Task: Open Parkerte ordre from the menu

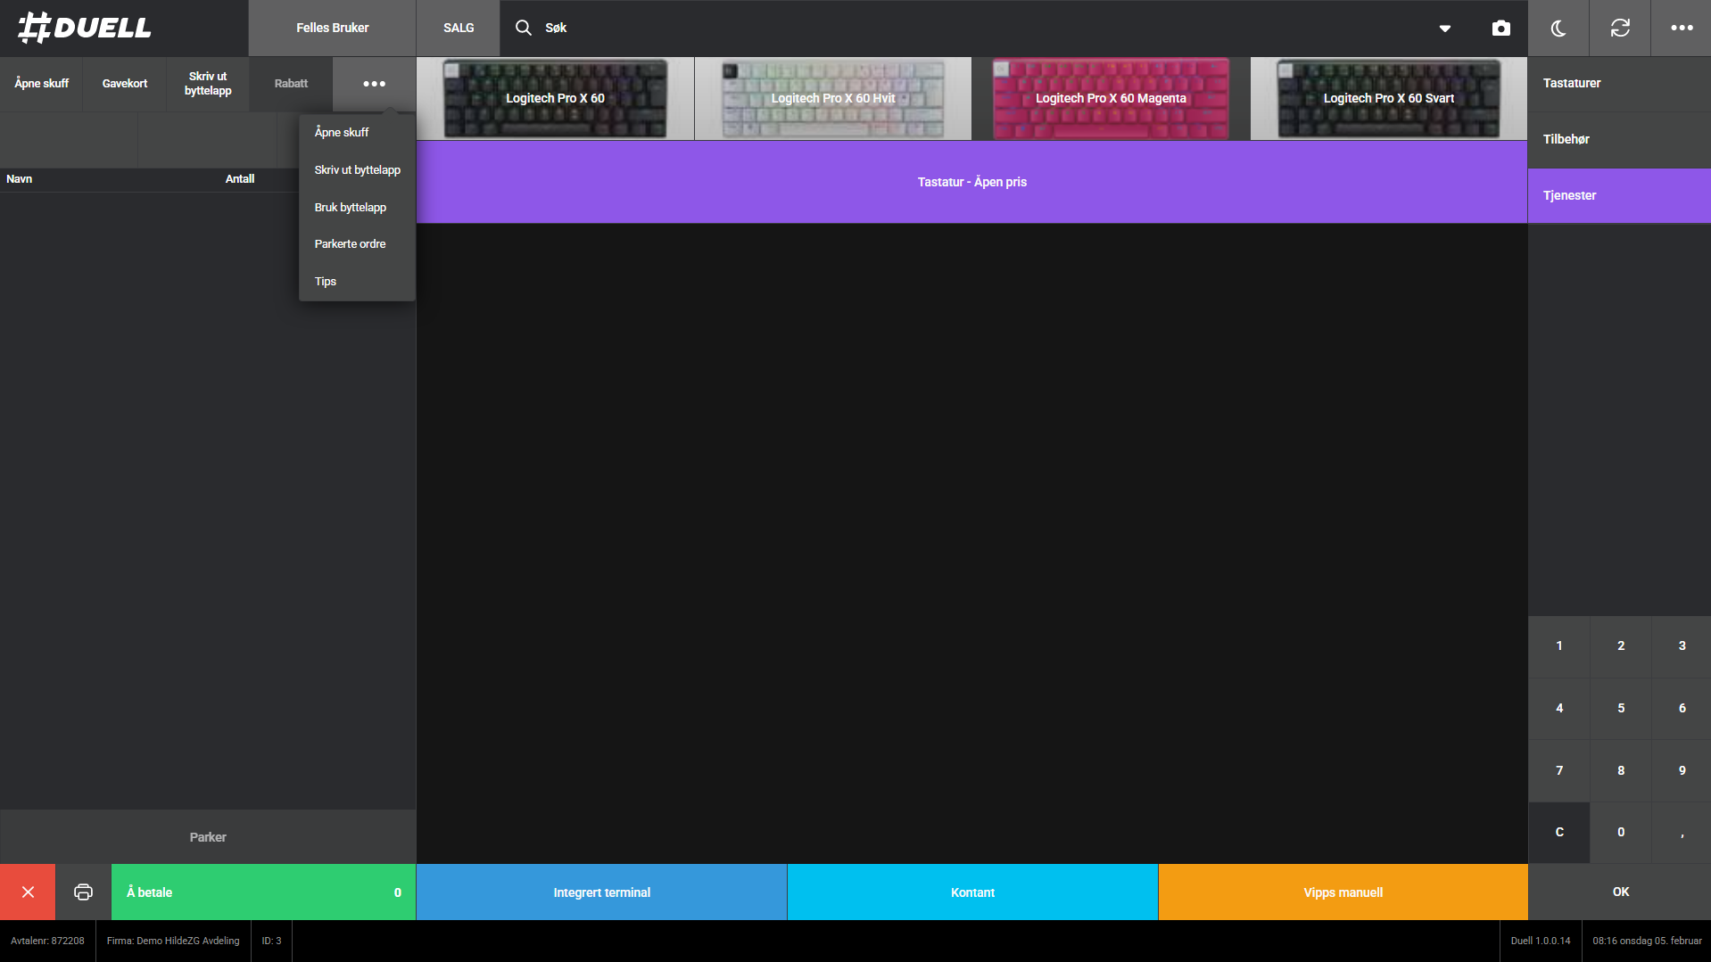Action: coord(357,243)
